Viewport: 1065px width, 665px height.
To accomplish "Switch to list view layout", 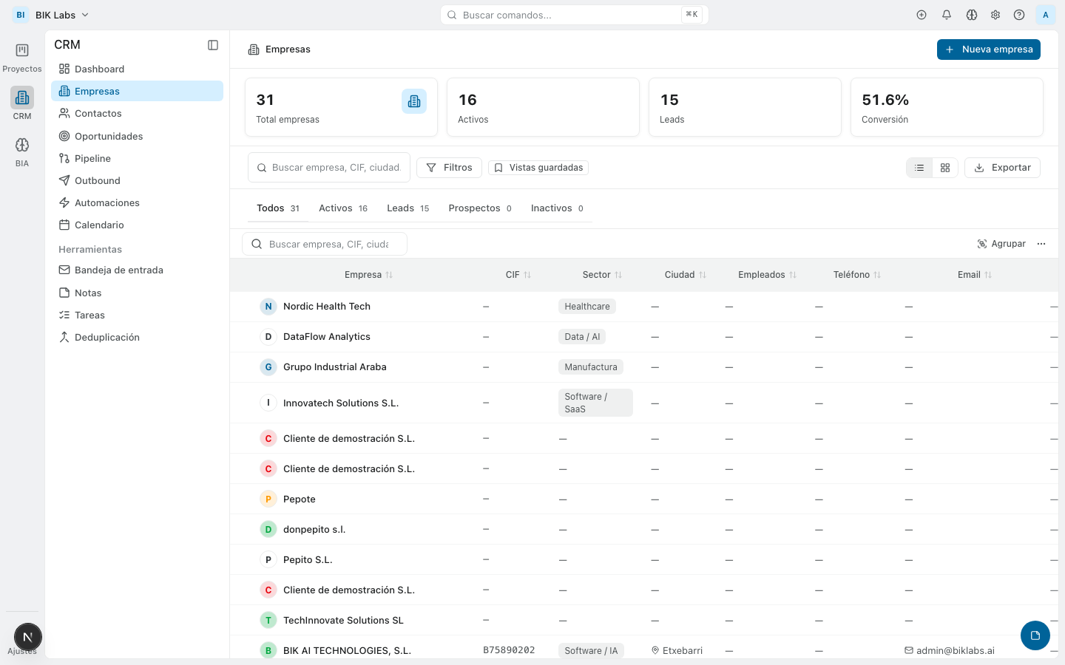I will coord(919,168).
